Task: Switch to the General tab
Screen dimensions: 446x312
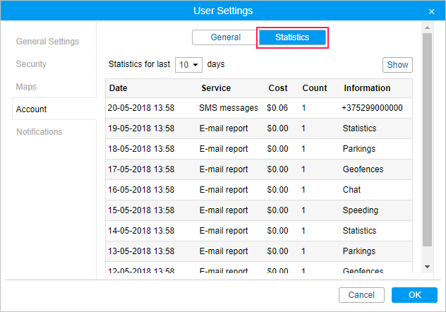Action: 225,37
